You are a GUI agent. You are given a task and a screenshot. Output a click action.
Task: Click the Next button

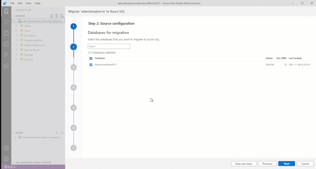(x=287, y=164)
